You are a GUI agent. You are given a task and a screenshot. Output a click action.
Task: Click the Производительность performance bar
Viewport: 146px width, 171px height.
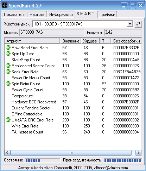[x=123, y=160]
